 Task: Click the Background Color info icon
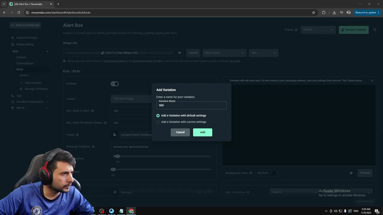click(251, 173)
